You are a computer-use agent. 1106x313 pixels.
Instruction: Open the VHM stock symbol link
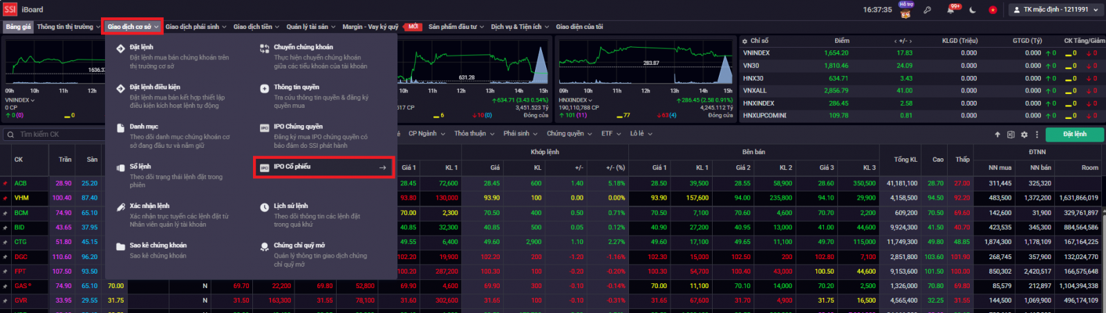(x=21, y=198)
